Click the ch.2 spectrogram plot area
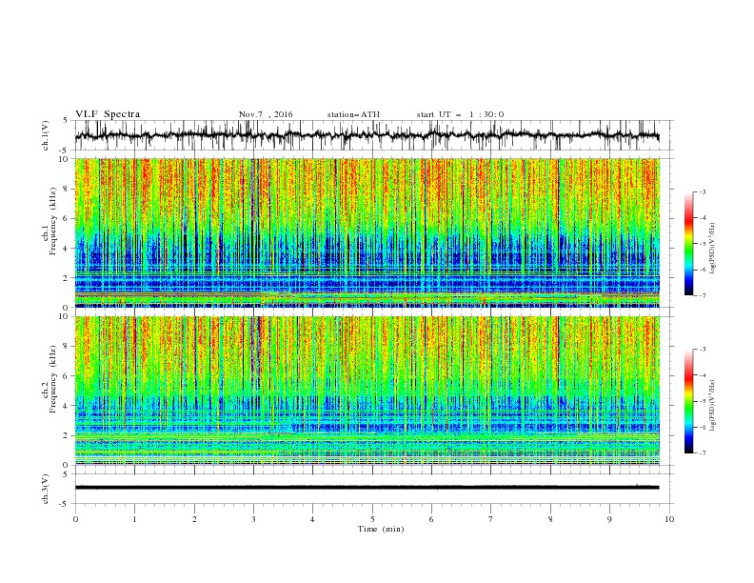Image resolution: width=754 pixels, height=583 pixels. [x=367, y=391]
